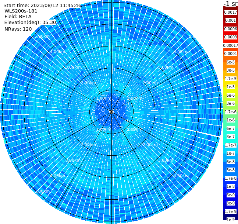Click the Field: BETA label
Image resolution: width=238 pixels, height=224 pixels.
click(18, 17)
